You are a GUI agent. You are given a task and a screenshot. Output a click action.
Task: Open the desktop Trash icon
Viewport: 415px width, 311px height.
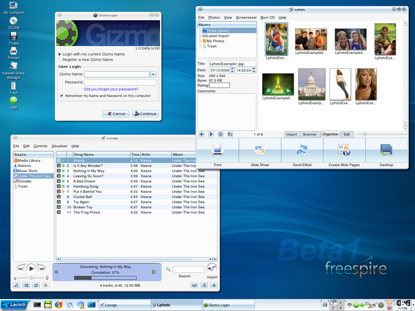[13, 88]
